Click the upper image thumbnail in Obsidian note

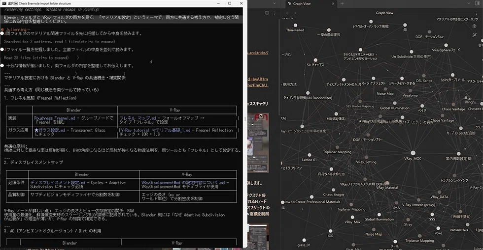coord(258,142)
